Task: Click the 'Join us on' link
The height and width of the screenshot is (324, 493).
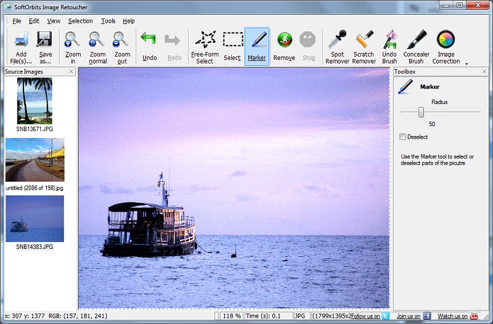Action: (409, 316)
